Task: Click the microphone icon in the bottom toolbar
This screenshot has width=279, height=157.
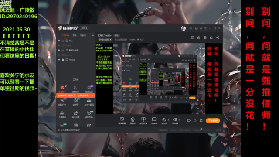Action: pos(164,119)
